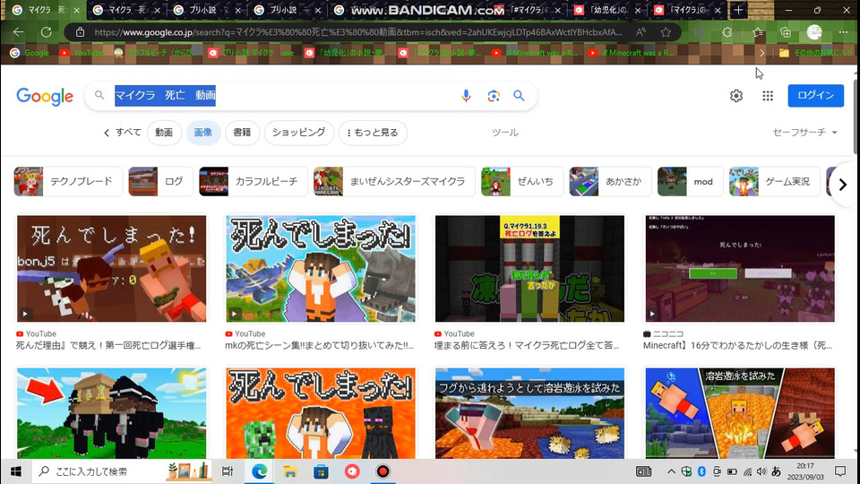This screenshot has width=860, height=484.
Task: Filter by テクノブレード chip
Action: (x=68, y=181)
